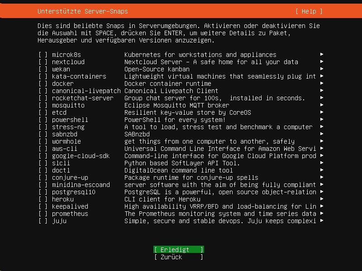Select the rocketchat-server description text
The width and height of the screenshot is (362, 271).
point(214,98)
